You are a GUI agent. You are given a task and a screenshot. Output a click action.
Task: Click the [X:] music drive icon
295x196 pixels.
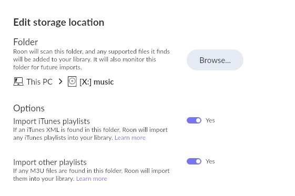[72, 81]
